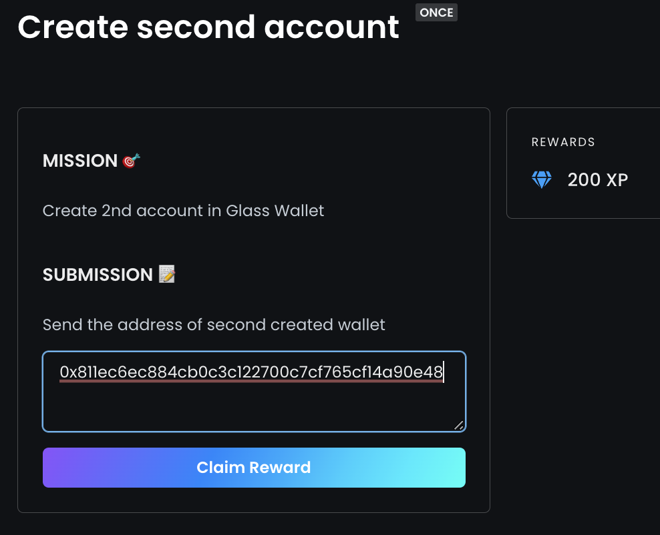660x535 pixels.
Task: Click Send the address of second created wallet
Action: coord(214,324)
